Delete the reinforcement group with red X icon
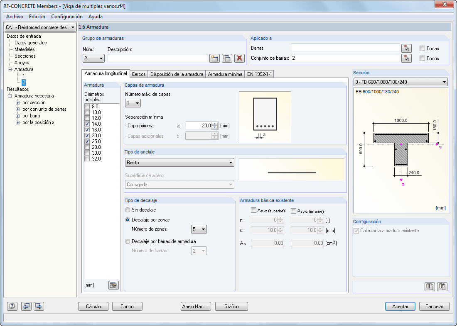Screen dimensions: 457x326 point(239,58)
